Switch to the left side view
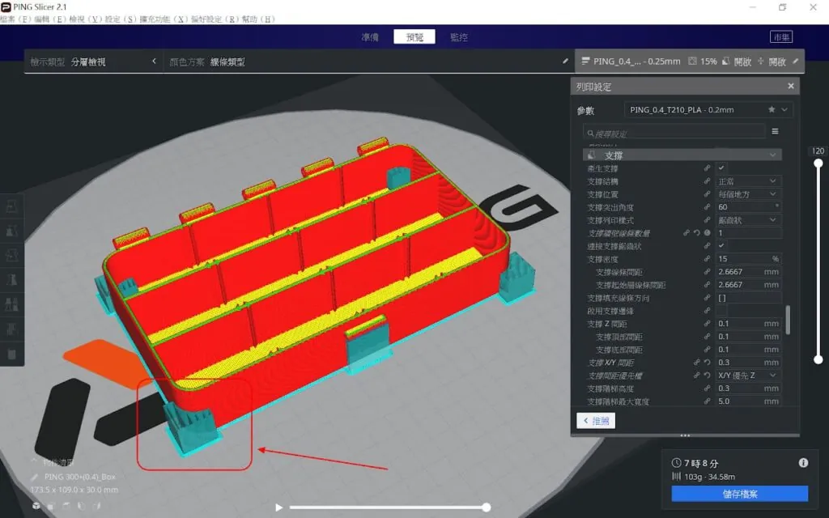Viewport: 829px width, 518px height. point(82,506)
